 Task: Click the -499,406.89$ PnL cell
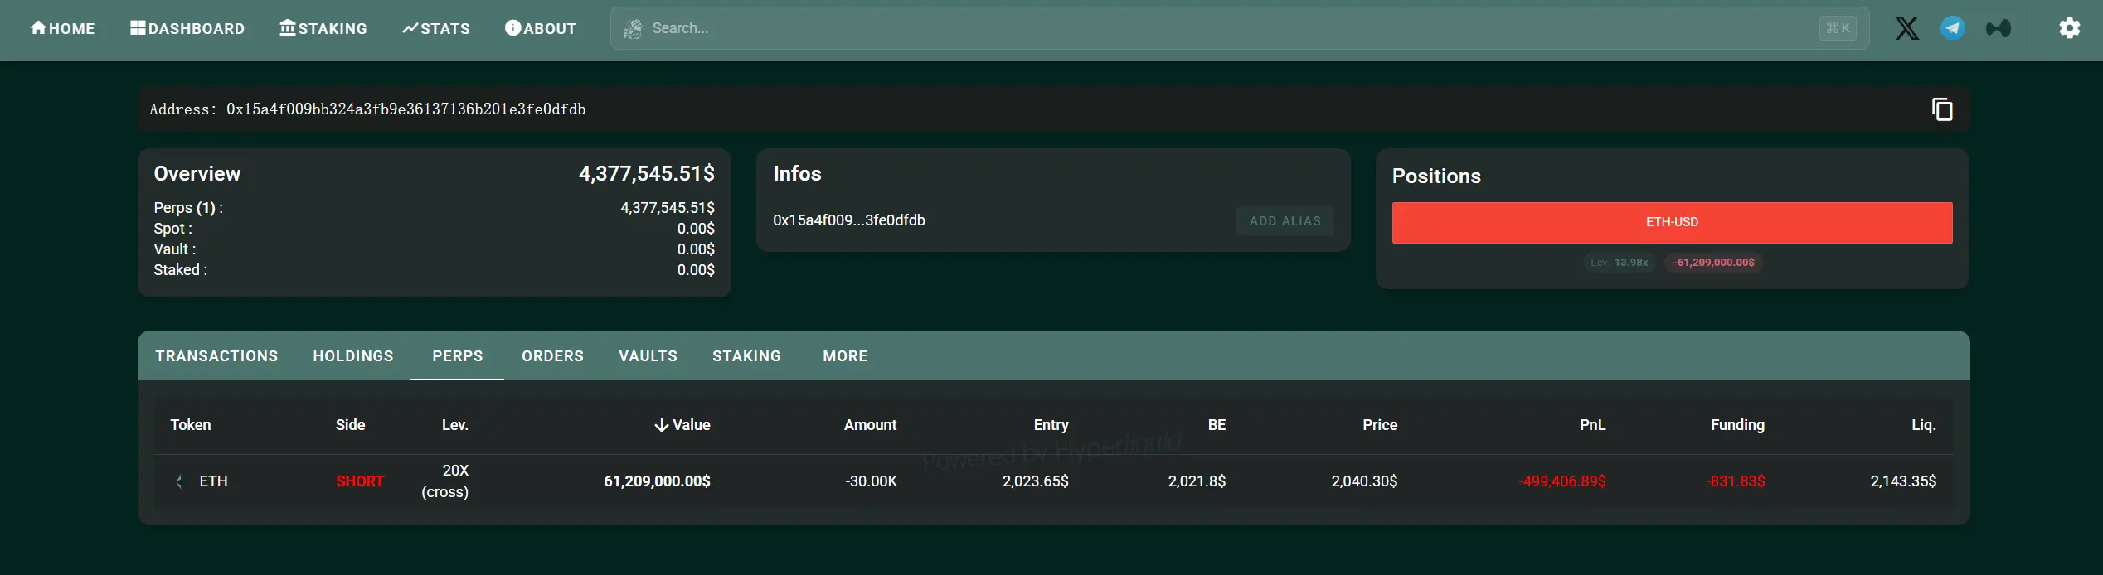[x=1562, y=481]
